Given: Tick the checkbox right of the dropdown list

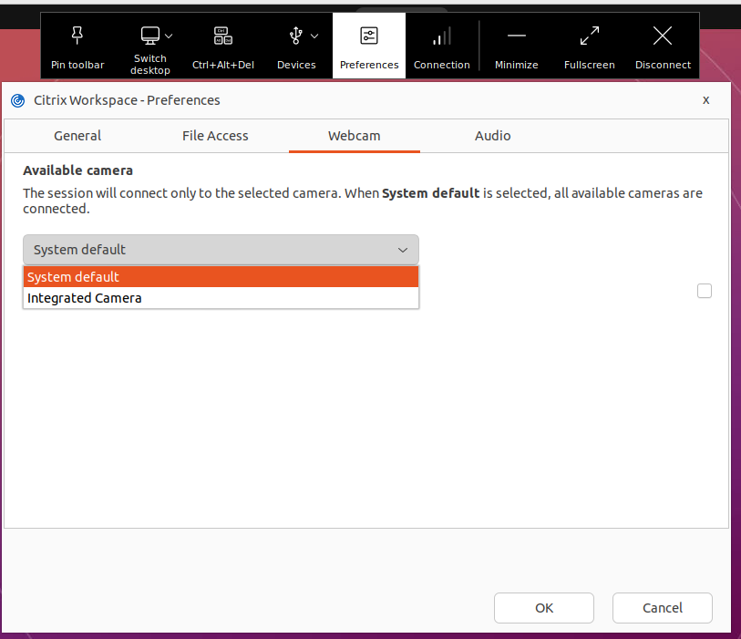Looking at the screenshot, I should [x=705, y=291].
